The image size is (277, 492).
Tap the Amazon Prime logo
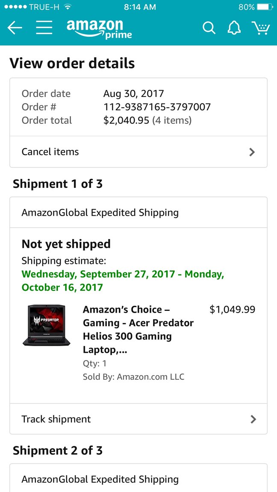pyautogui.click(x=99, y=29)
